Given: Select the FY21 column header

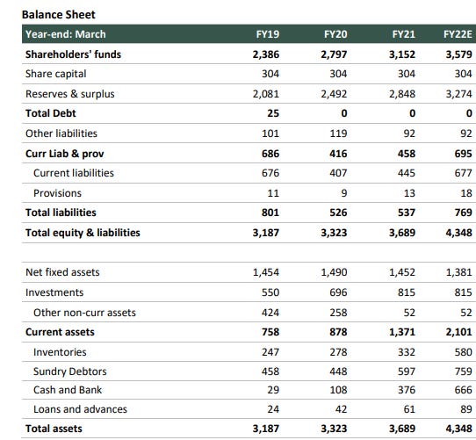Looking at the screenshot, I should [x=403, y=34].
